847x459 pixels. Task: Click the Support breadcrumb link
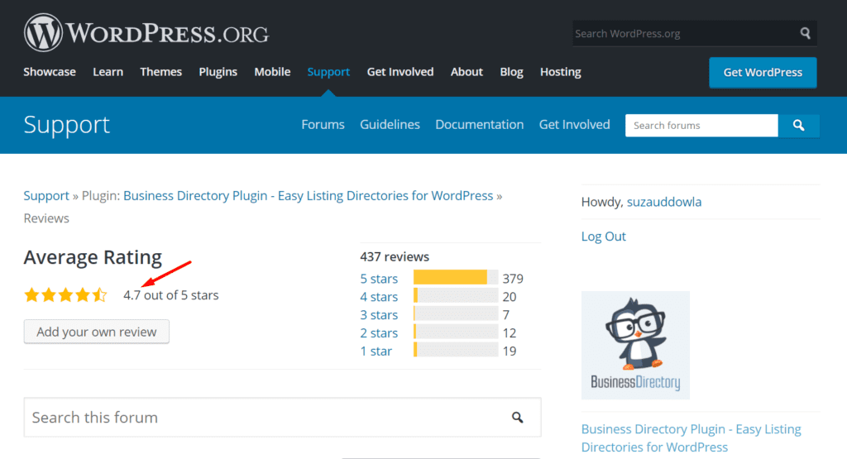[x=46, y=196]
